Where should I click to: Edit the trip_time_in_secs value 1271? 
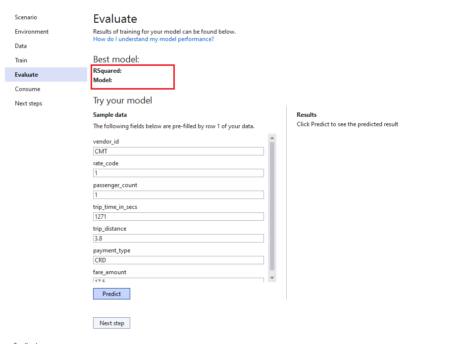(x=178, y=216)
